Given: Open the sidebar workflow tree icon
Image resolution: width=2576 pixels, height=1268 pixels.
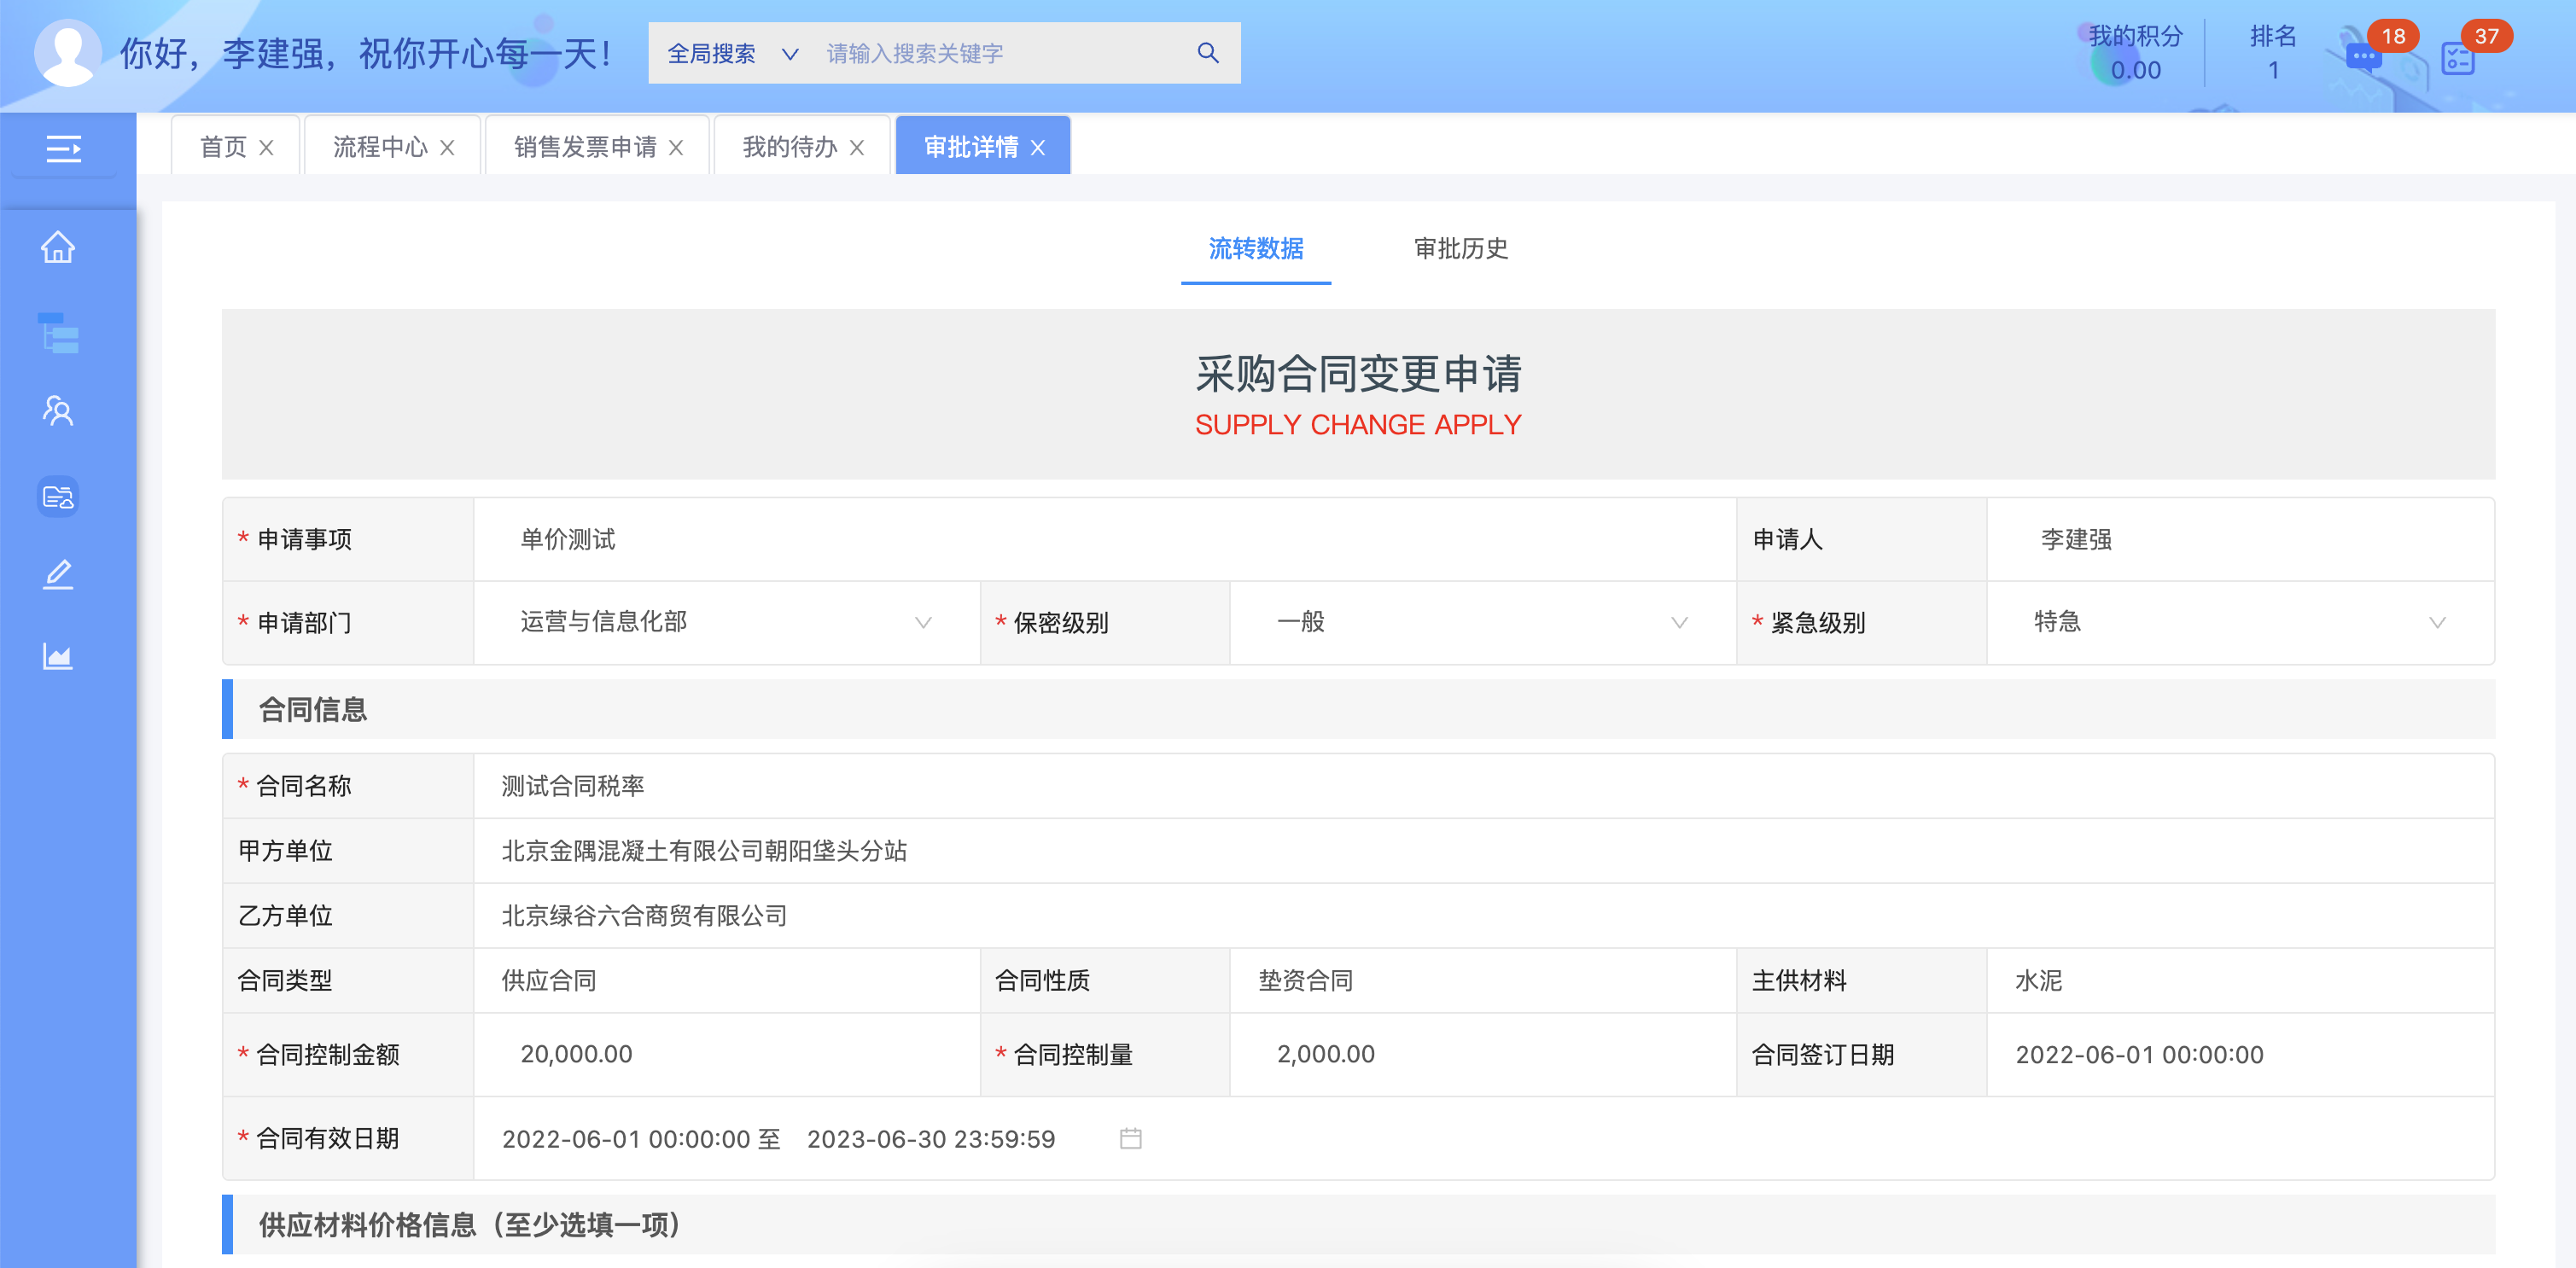Looking at the screenshot, I should (58, 333).
